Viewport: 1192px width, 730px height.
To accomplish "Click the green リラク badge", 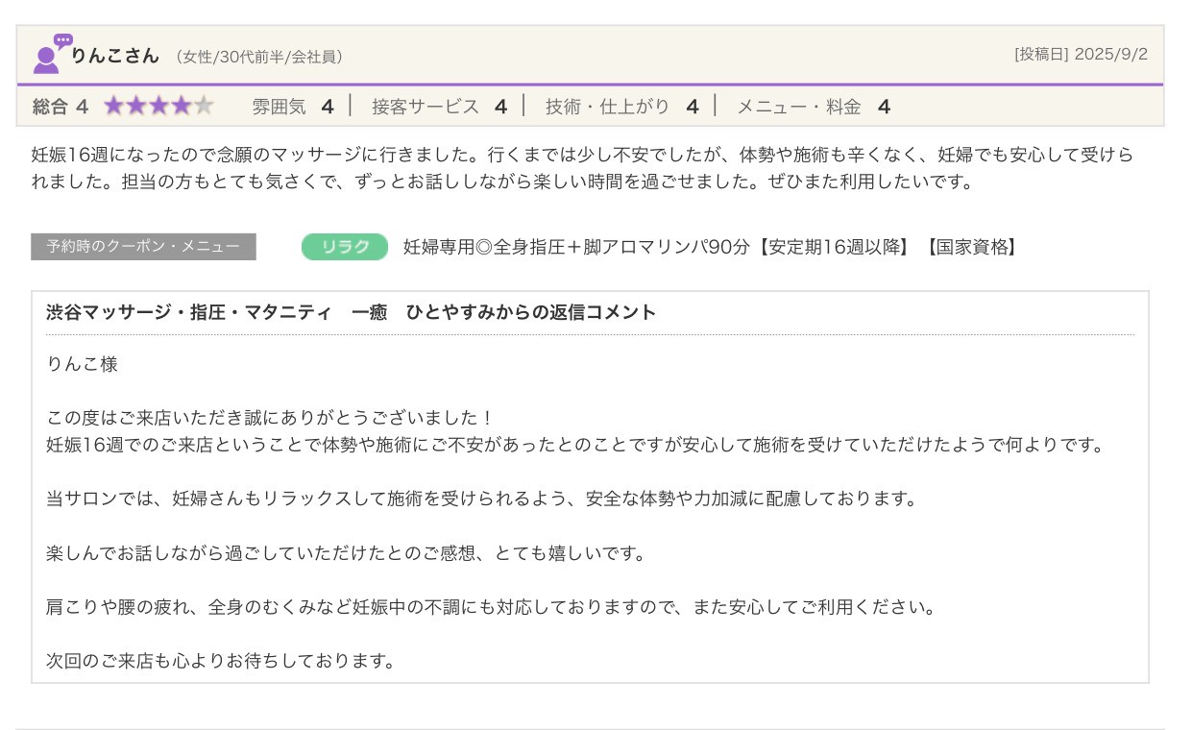I will (345, 247).
